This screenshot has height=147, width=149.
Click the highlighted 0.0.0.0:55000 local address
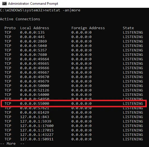click(35, 104)
